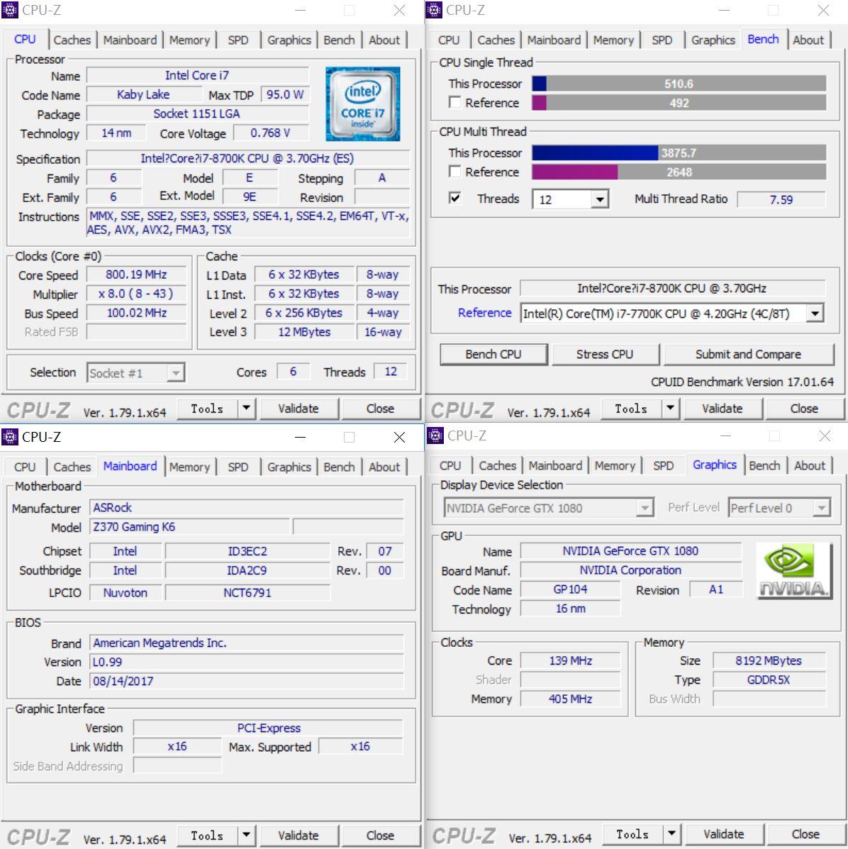This screenshot has width=848, height=849.
Task: Open the Mainboard tab in the Graphics window
Action: point(555,466)
